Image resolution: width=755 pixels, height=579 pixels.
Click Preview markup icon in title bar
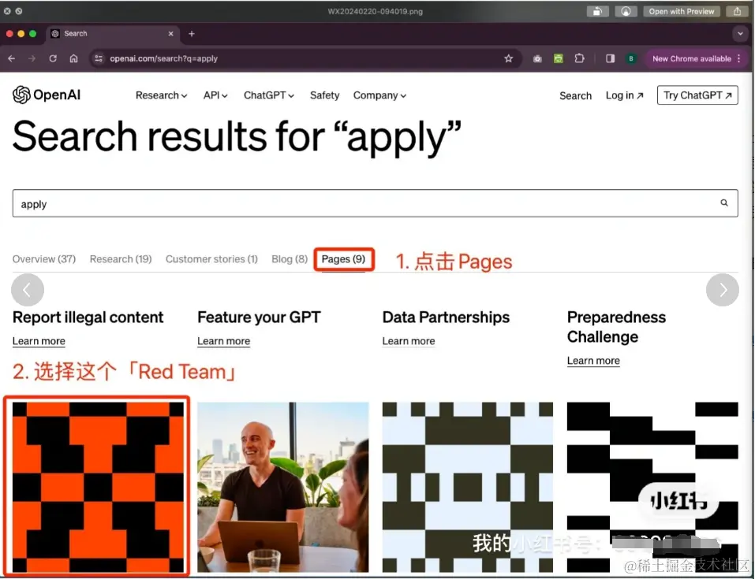pos(626,12)
